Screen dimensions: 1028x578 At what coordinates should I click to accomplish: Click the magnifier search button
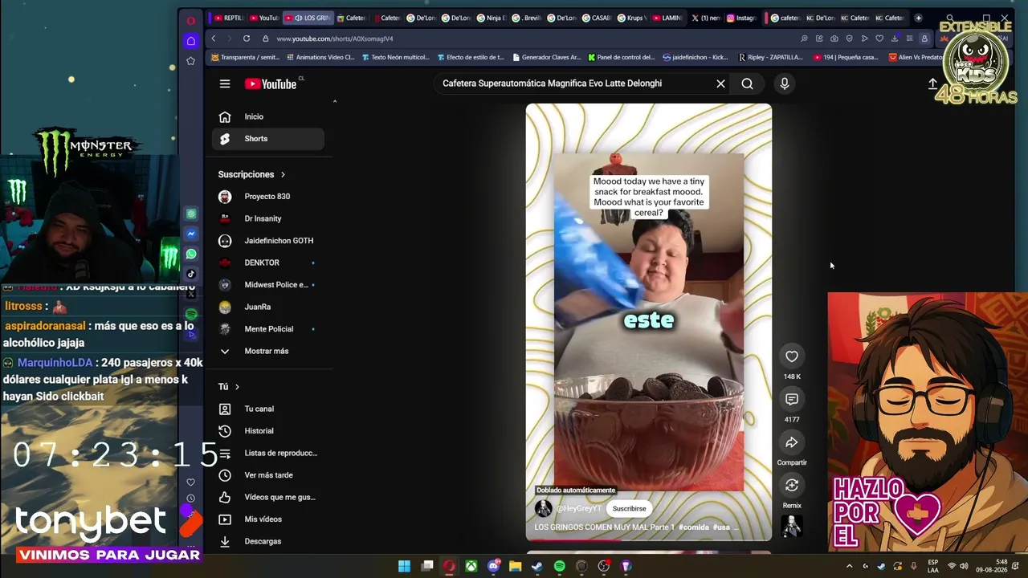pos(747,83)
